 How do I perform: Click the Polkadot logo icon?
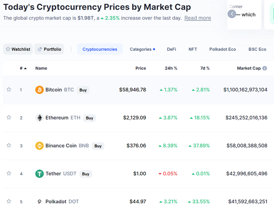(40, 202)
